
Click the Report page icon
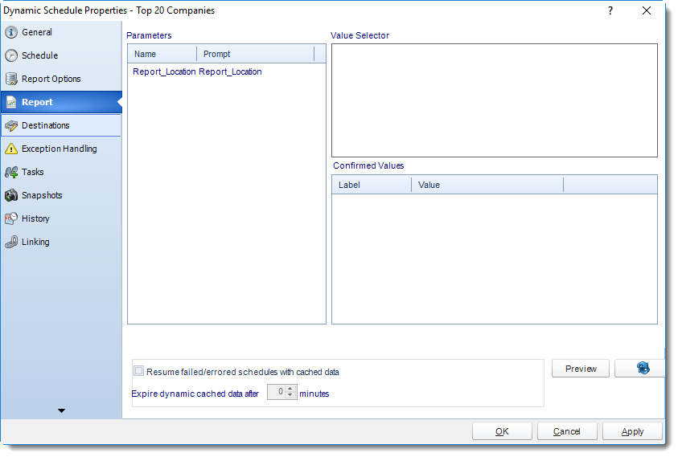point(11,102)
